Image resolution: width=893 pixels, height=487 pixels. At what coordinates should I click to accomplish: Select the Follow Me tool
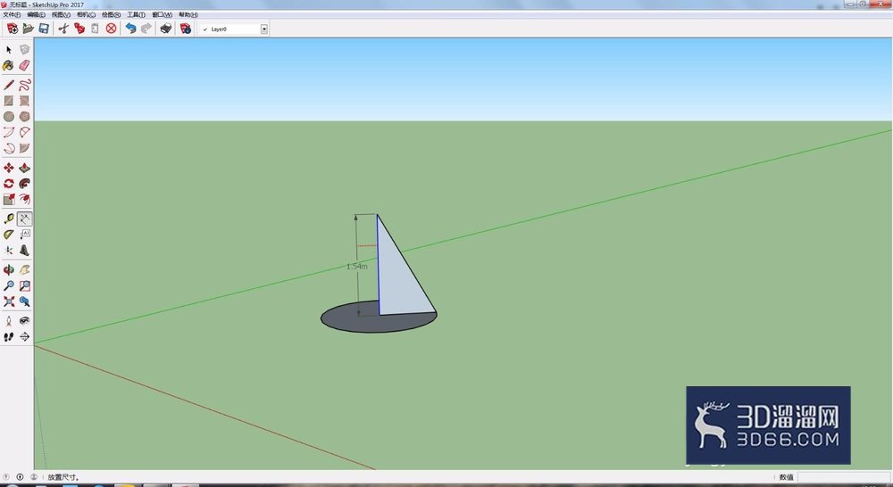(x=24, y=184)
